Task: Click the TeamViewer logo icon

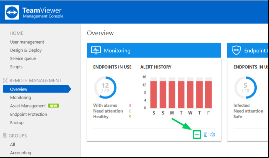Action: [x=12, y=12]
